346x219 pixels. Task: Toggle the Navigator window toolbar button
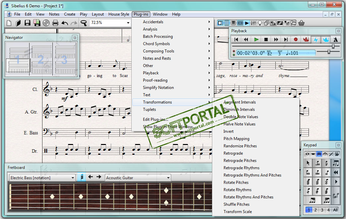(220, 23)
